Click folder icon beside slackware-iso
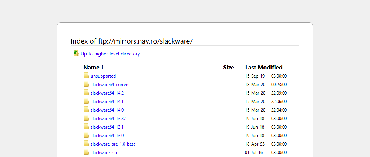 click(86, 152)
